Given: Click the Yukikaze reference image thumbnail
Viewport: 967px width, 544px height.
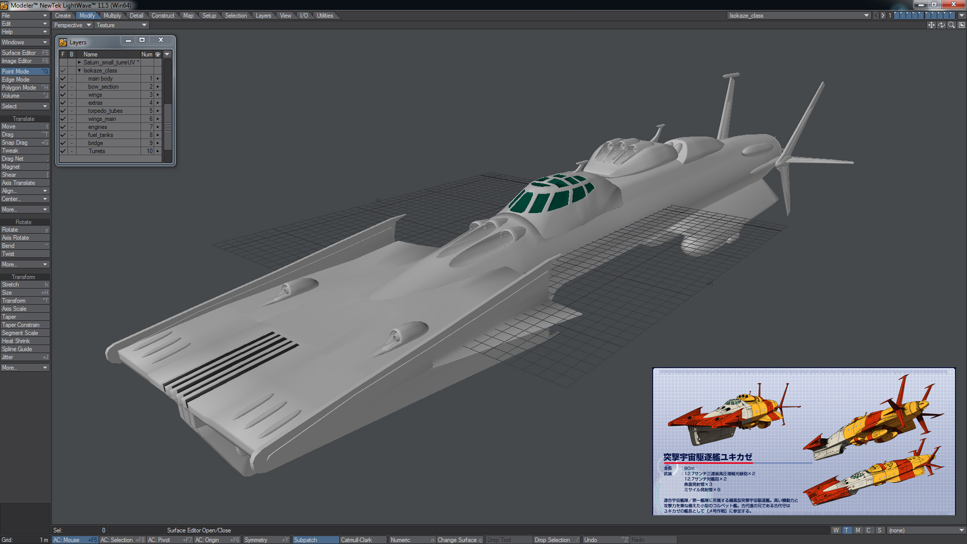Looking at the screenshot, I should (804, 441).
